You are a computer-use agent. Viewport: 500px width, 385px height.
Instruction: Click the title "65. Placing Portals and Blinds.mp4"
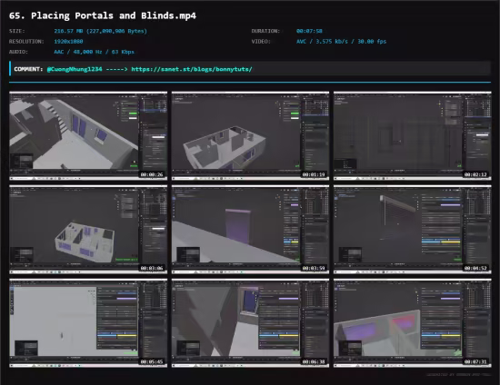103,15
